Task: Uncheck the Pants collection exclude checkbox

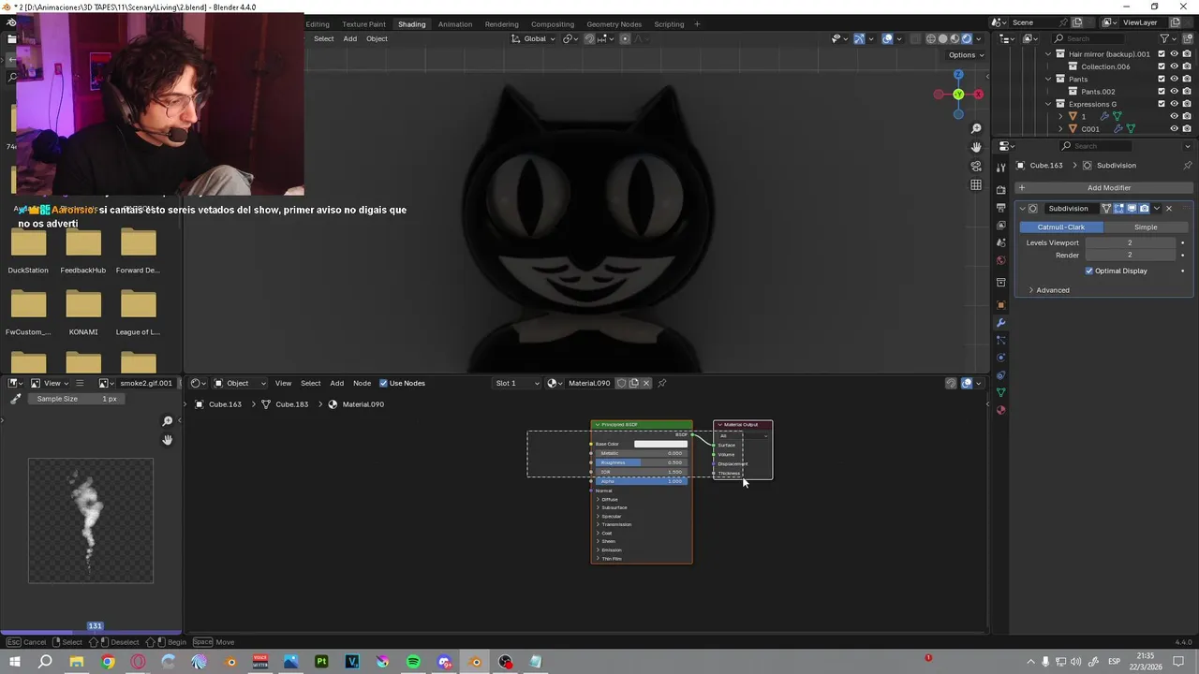Action: (1162, 79)
